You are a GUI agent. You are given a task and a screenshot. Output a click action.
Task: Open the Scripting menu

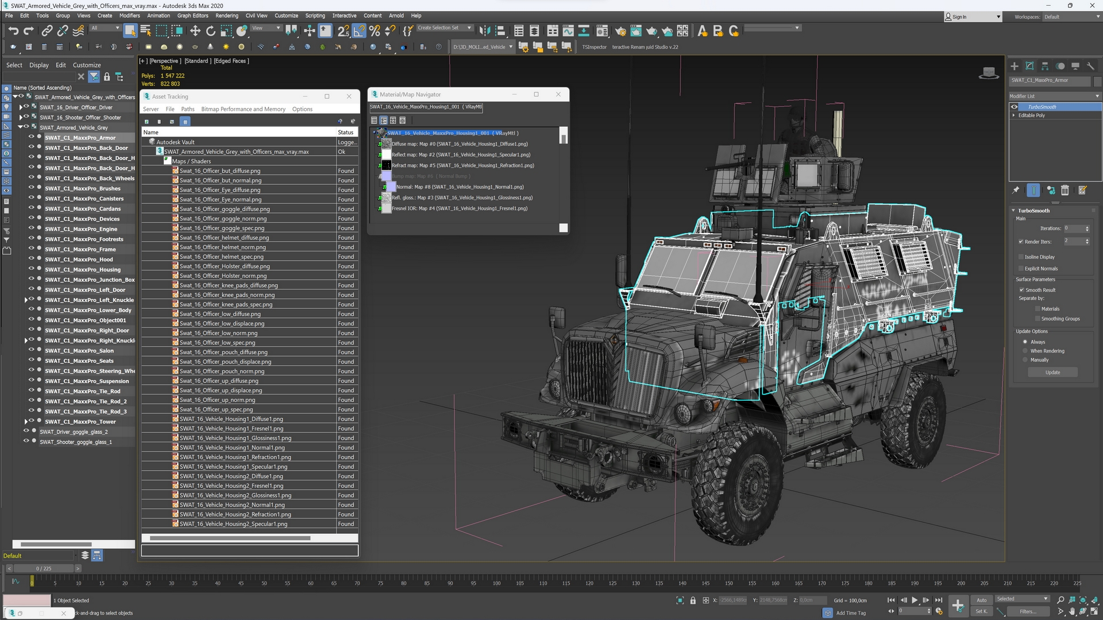[x=315, y=15]
